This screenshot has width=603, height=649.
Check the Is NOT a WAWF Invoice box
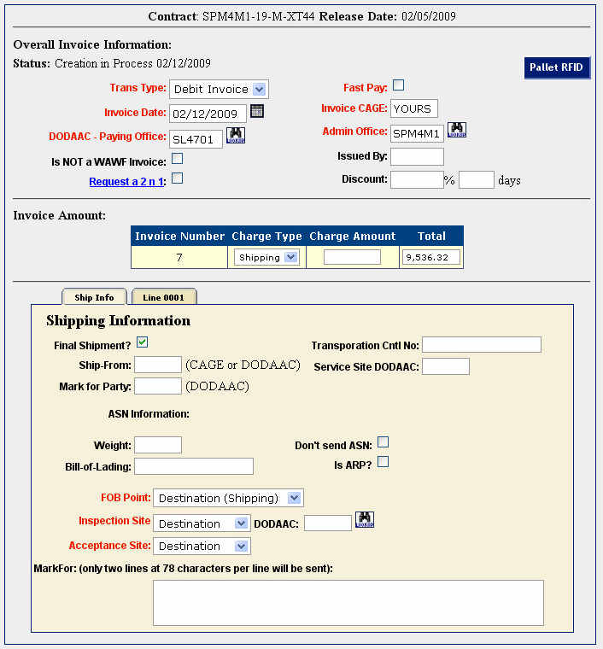click(178, 158)
